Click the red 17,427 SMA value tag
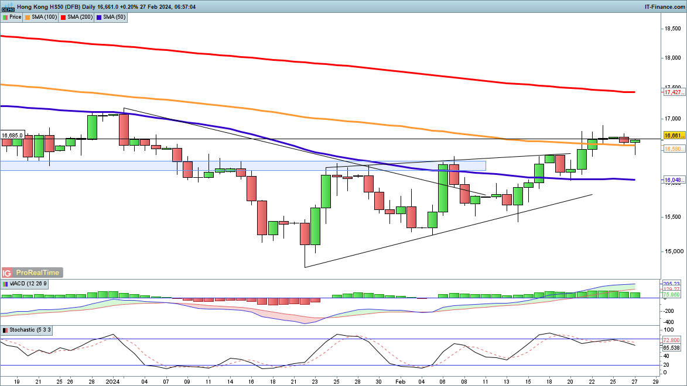This screenshot has height=386, width=687. tap(674, 92)
